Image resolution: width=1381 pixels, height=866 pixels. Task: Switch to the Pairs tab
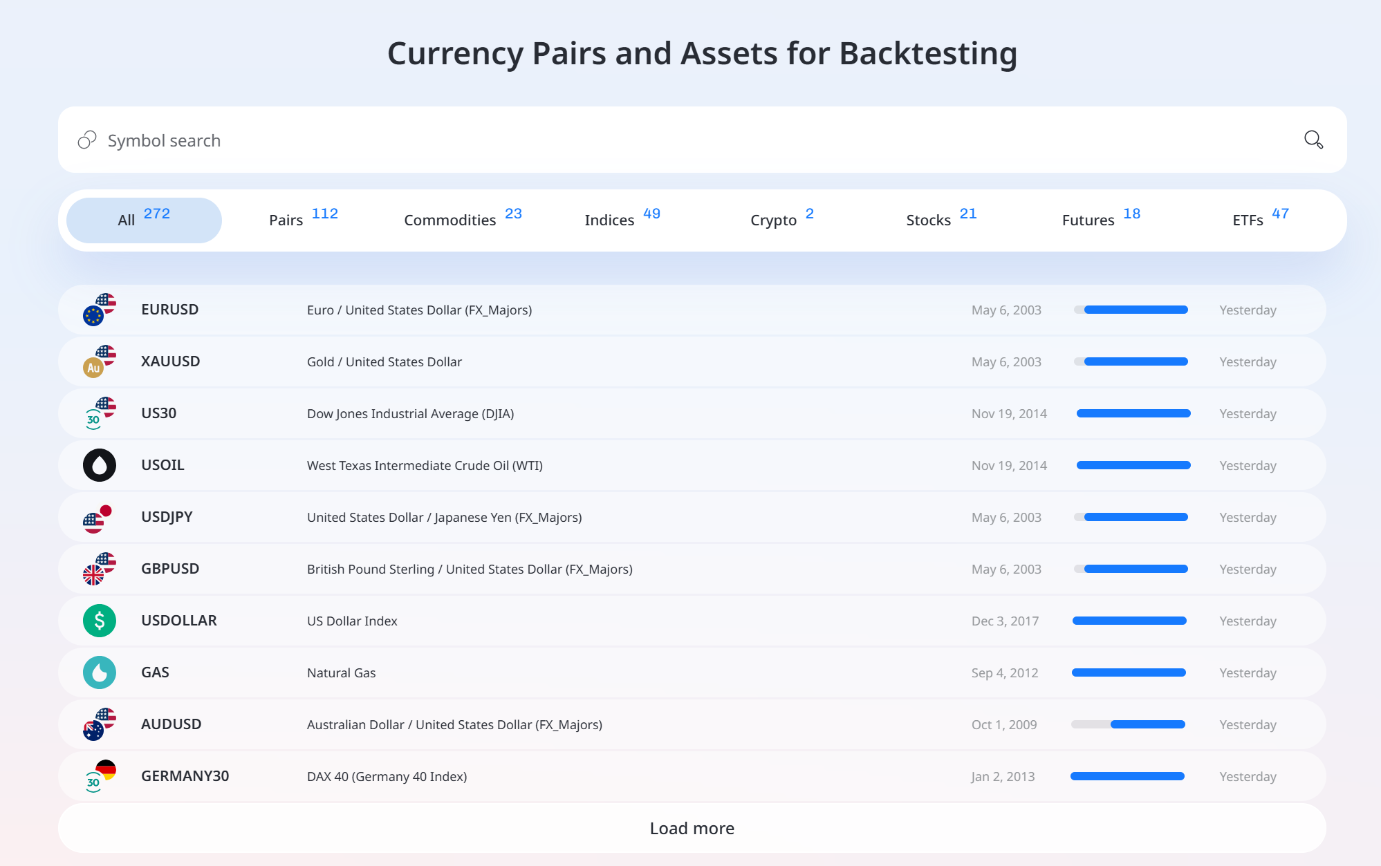tap(303, 220)
